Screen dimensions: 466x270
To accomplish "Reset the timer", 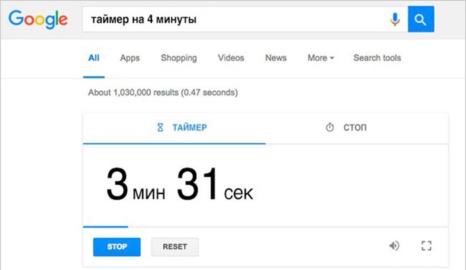I will (x=175, y=247).
